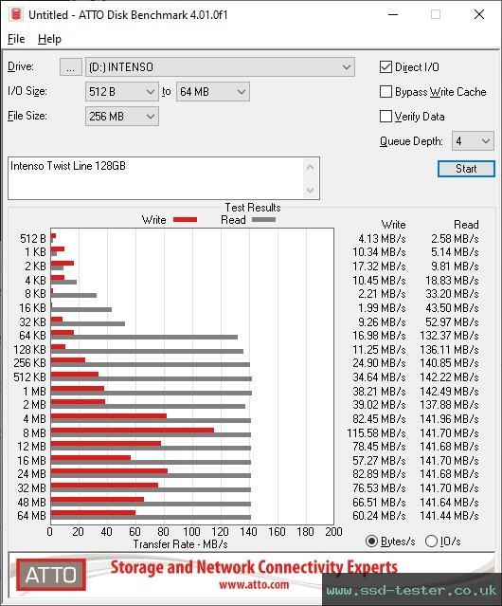This screenshot has width=502, height=606.
Task: Click the gray 64 KB read bar in chart
Action: [144, 338]
